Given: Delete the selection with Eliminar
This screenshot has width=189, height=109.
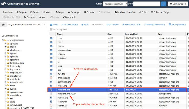Looking at the screenshot, I should pyautogui.click(x=89, y=12).
